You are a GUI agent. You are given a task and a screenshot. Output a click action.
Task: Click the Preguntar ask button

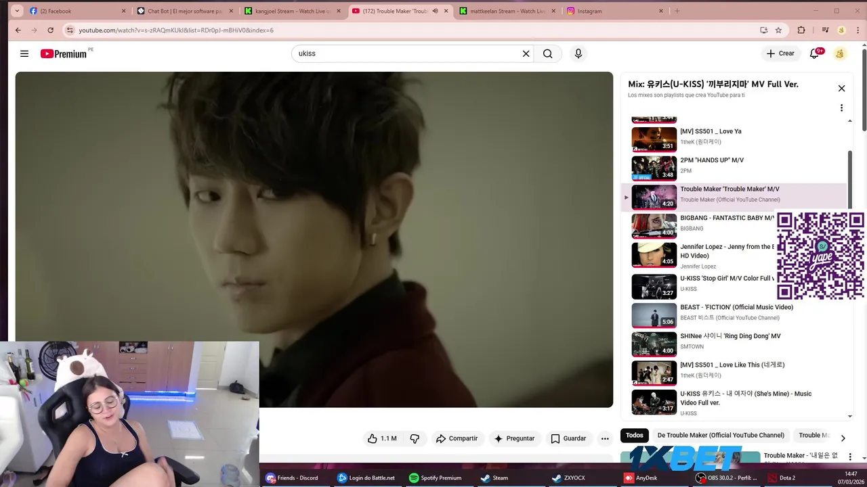[x=514, y=438]
